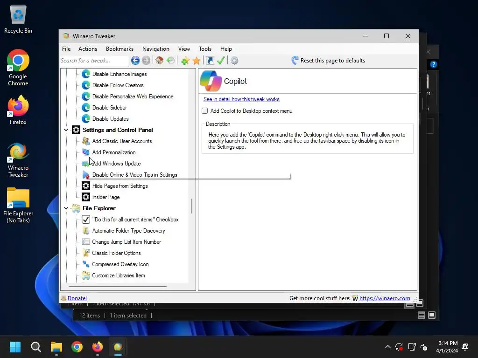Viewport: 478px width, 358px height.
Task: Open the View menu
Action: click(184, 48)
